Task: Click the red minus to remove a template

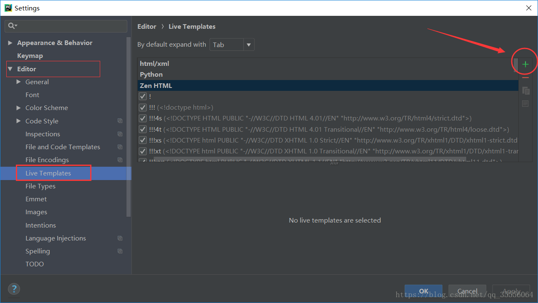Action: (525, 78)
